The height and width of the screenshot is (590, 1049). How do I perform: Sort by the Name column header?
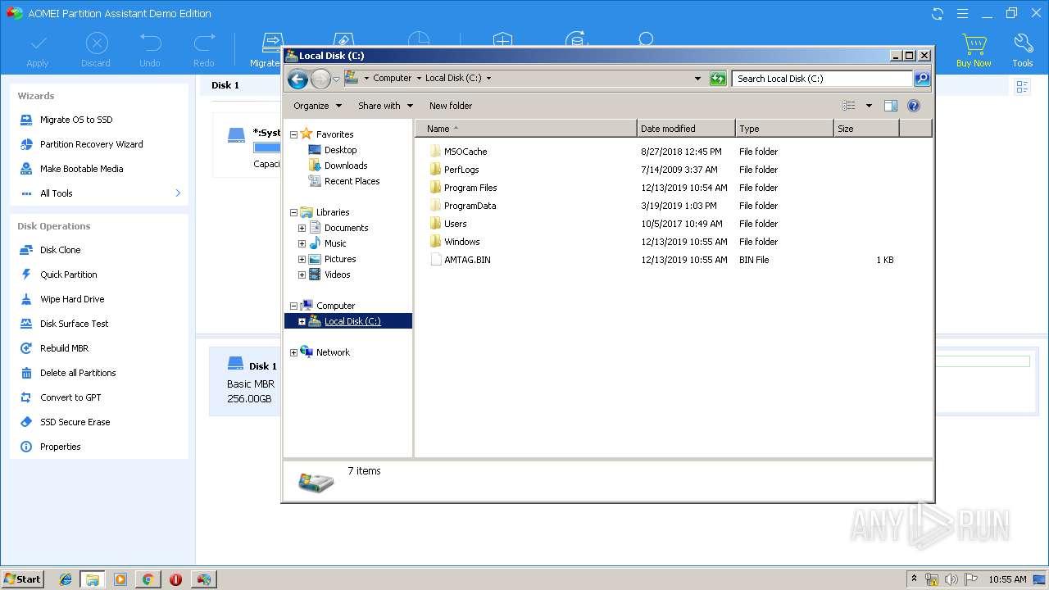point(526,129)
